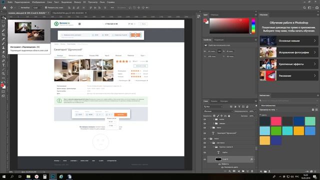Screen dimensions: 320x180
Task: Open the Обычные blend mode dropdown
Action: [218, 111]
